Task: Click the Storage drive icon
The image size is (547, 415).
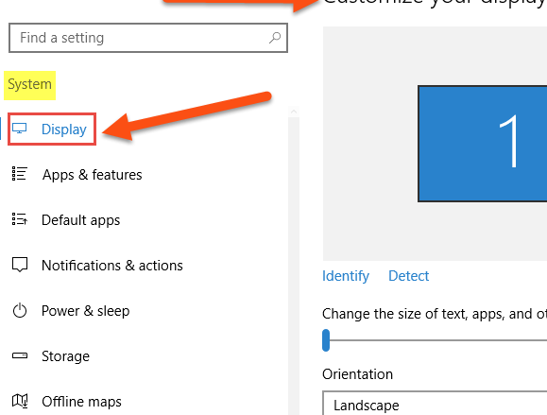Action: point(20,355)
